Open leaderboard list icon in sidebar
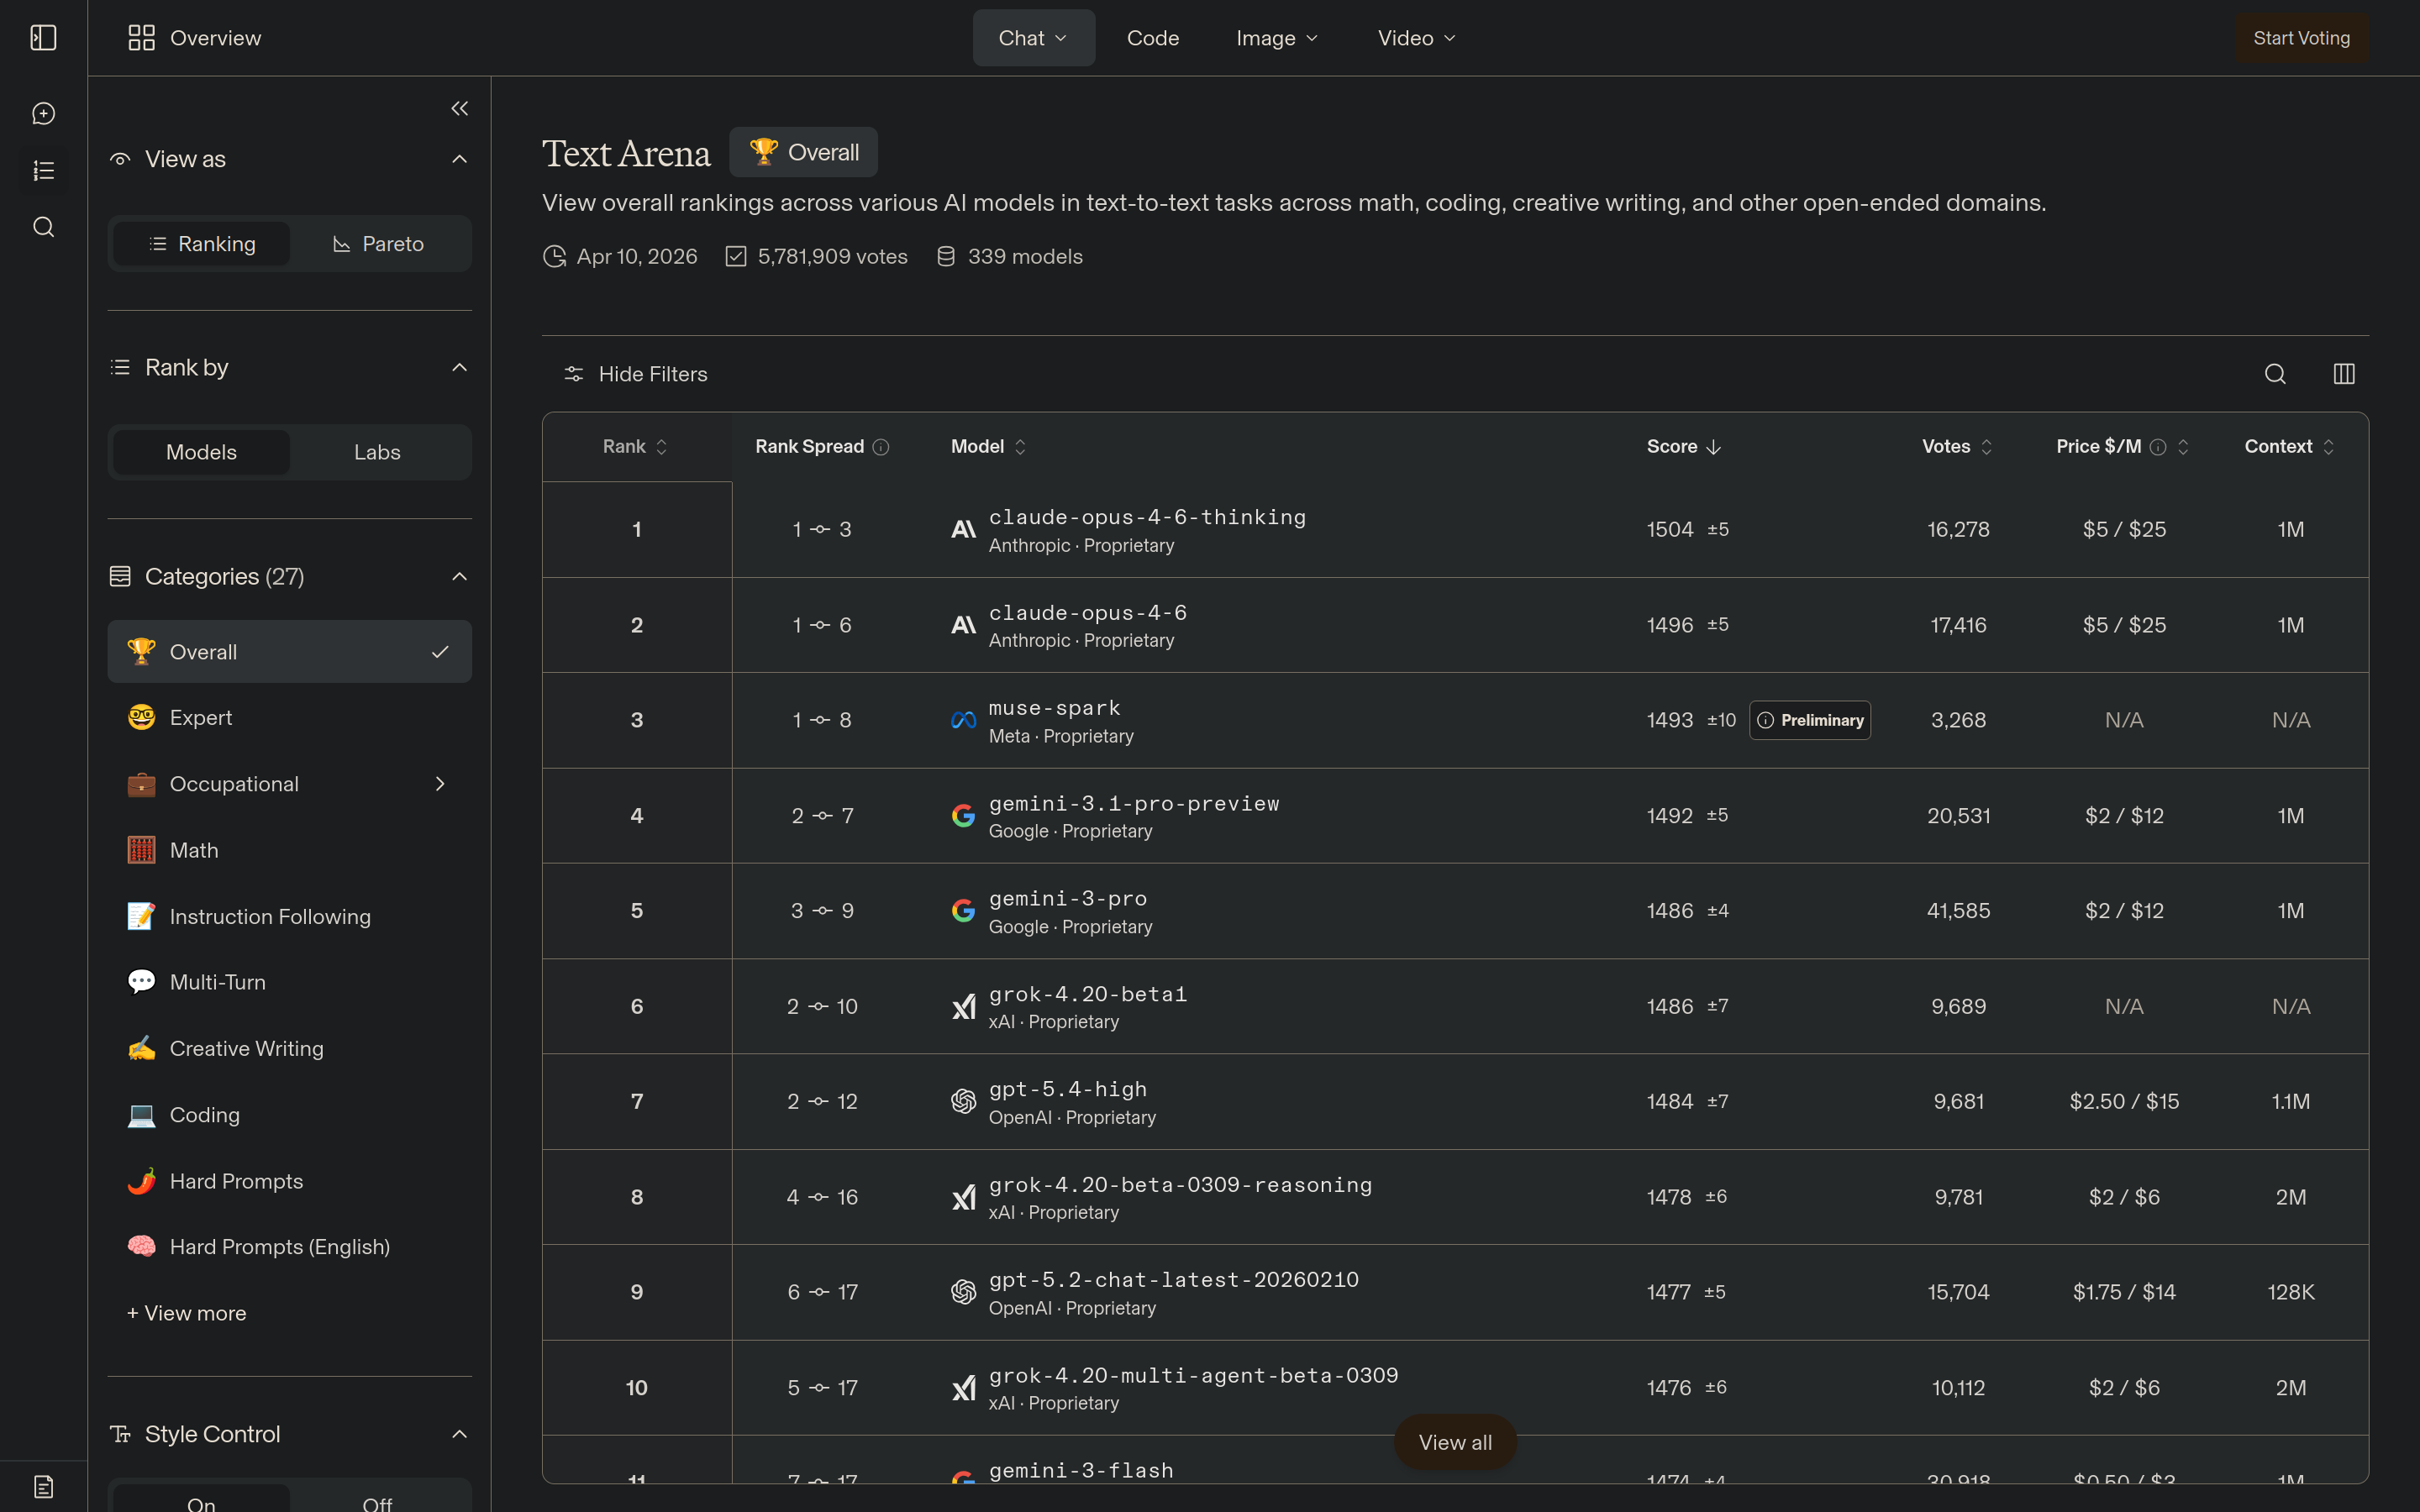The image size is (2420, 1512). point(43,171)
